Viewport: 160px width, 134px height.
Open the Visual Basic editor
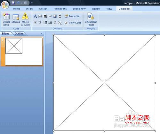click(6, 19)
